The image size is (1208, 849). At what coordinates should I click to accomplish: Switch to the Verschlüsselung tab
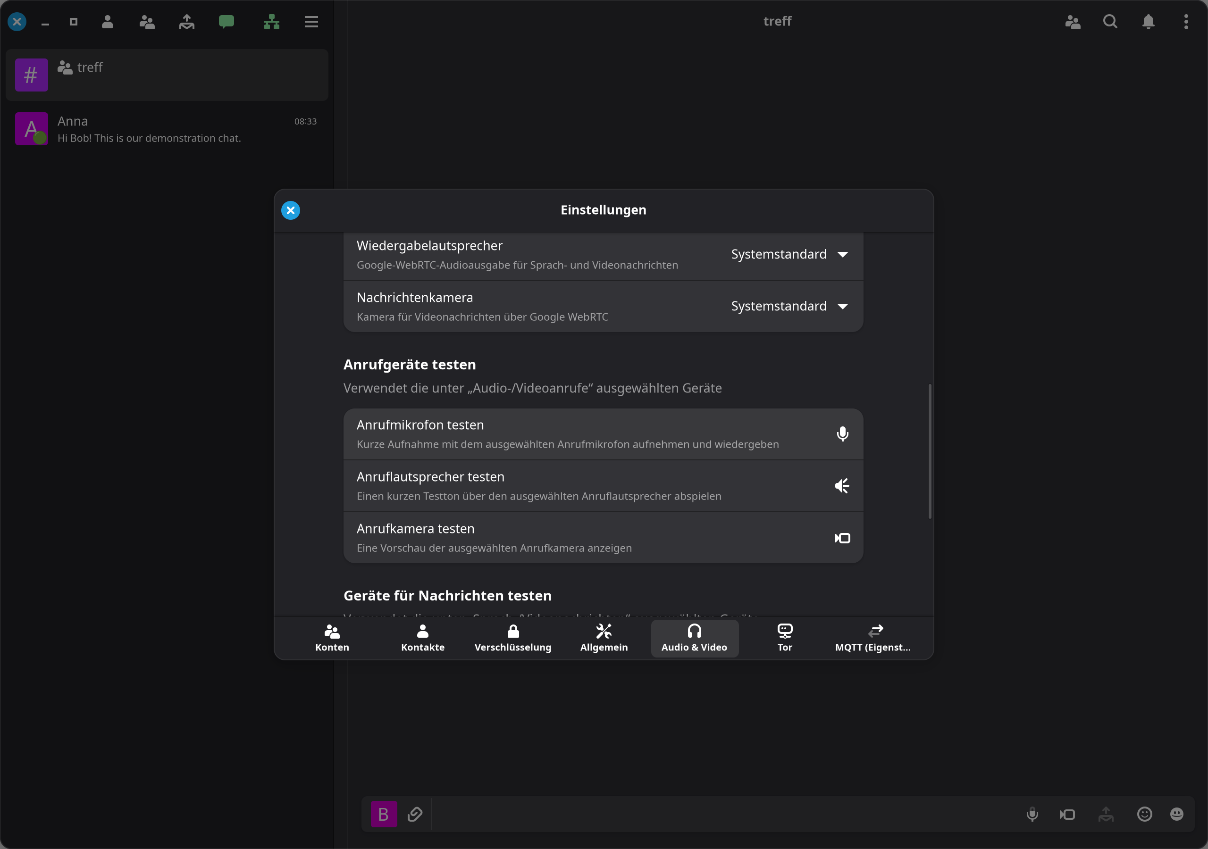click(513, 638)
